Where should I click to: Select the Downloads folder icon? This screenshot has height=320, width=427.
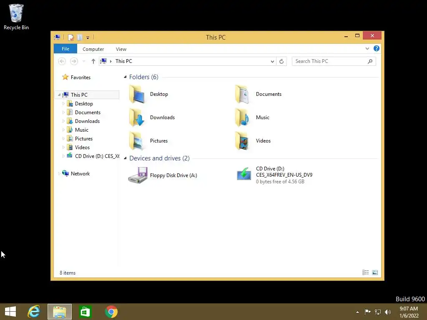click(x=137, y=117)
